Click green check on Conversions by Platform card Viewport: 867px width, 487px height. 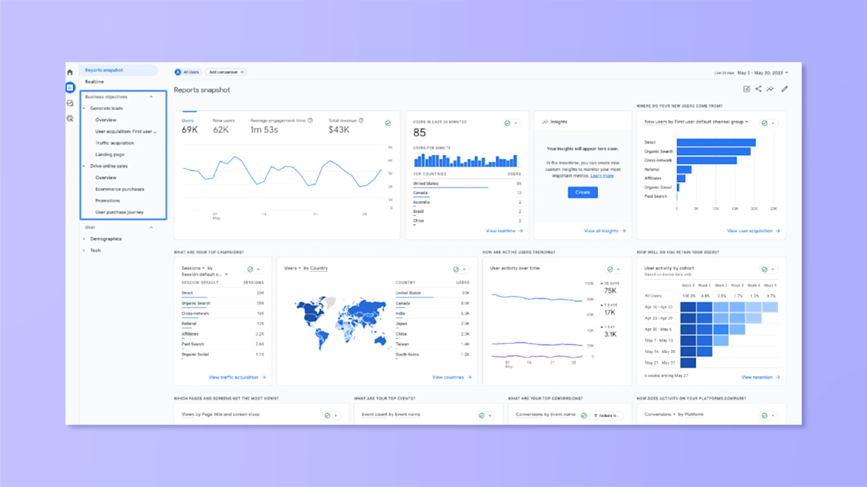[x=764, y=415]
